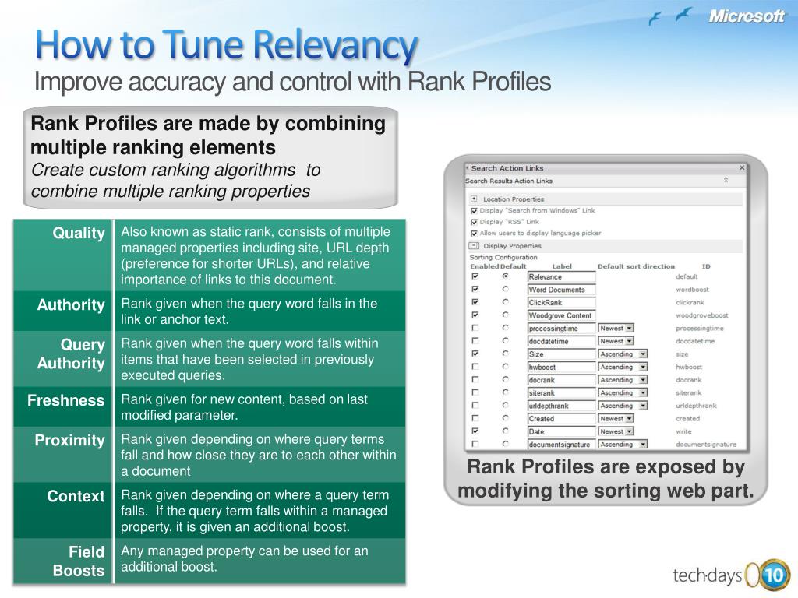Open the siterank sort direction dropdown

[623, 393]
